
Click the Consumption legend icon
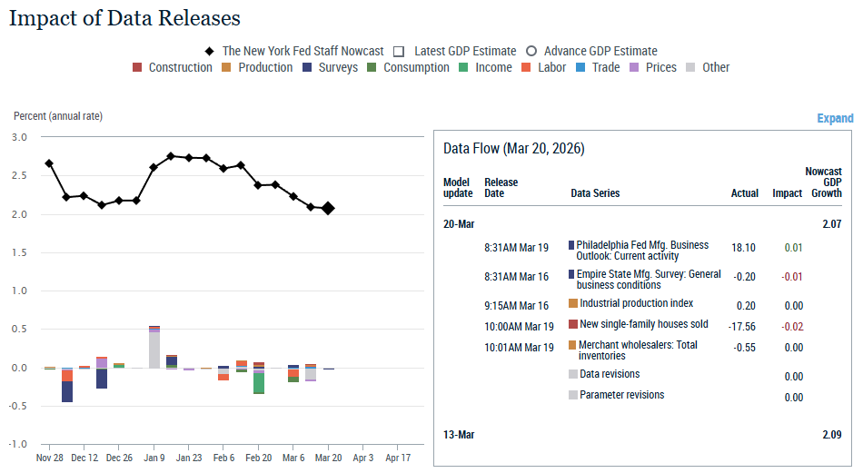(x=372, y=67)
